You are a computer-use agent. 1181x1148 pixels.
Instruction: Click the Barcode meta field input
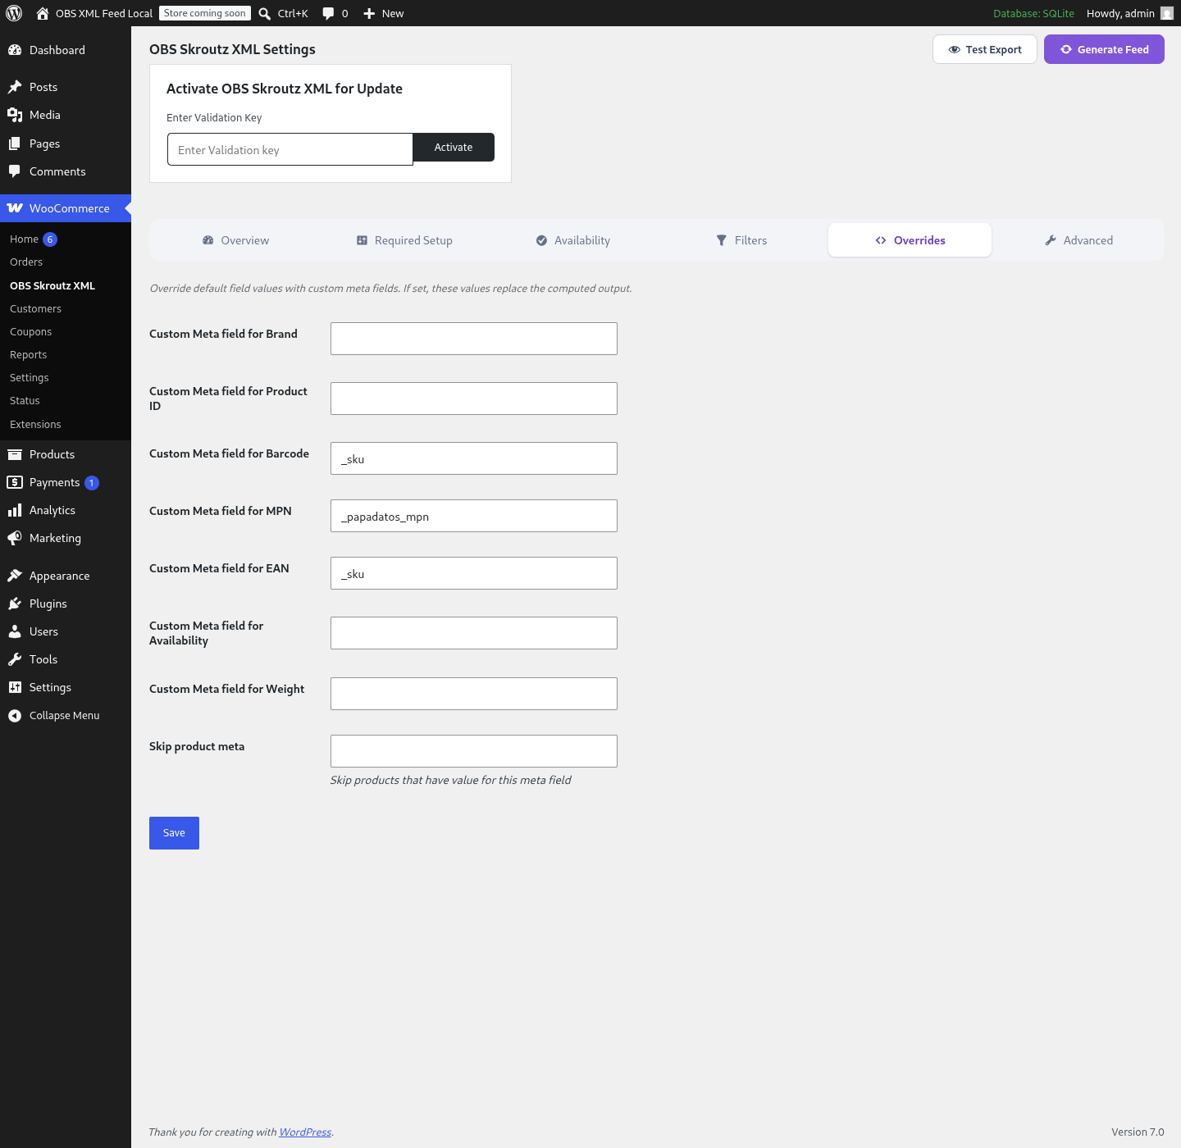(x=474, y=458)
